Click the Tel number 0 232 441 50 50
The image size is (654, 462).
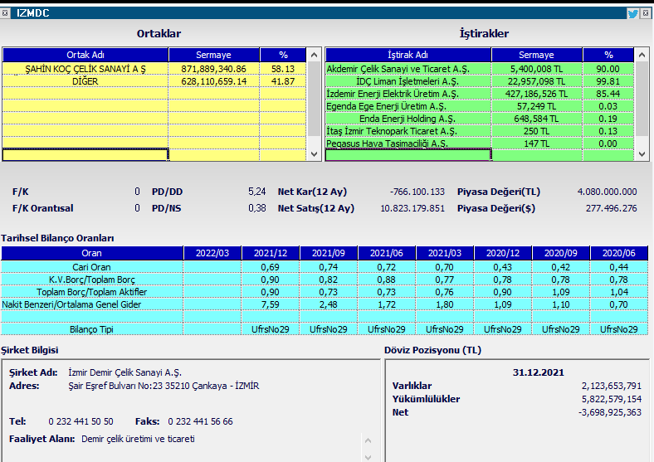coord(81,421)
